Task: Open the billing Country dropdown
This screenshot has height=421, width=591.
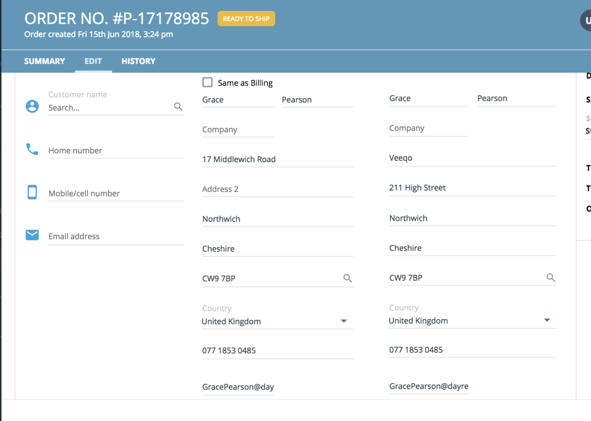Action: click(x=344, y=320)
